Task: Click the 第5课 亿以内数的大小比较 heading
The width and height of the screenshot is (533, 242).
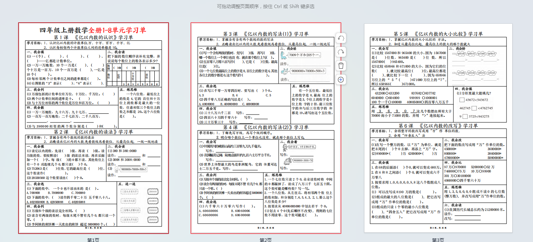Action: pyautogui.click(x=438, y=34)
